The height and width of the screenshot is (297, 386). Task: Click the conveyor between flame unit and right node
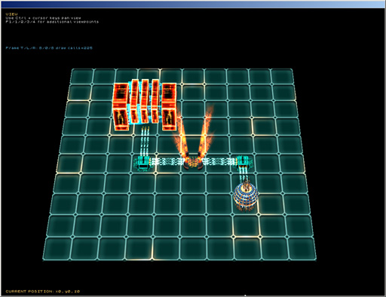point(219,161)
